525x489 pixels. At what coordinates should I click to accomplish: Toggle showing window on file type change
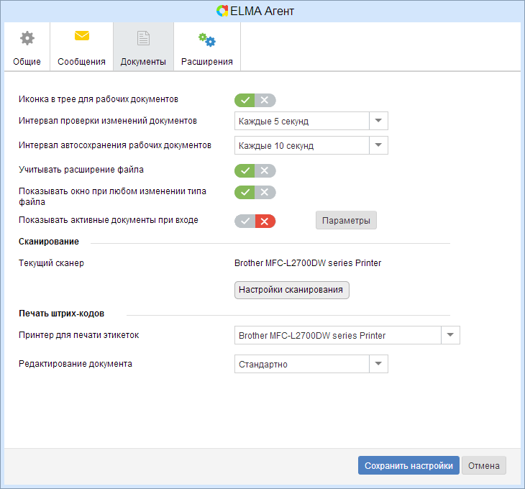pyautogui.click(x=255, y=192)
